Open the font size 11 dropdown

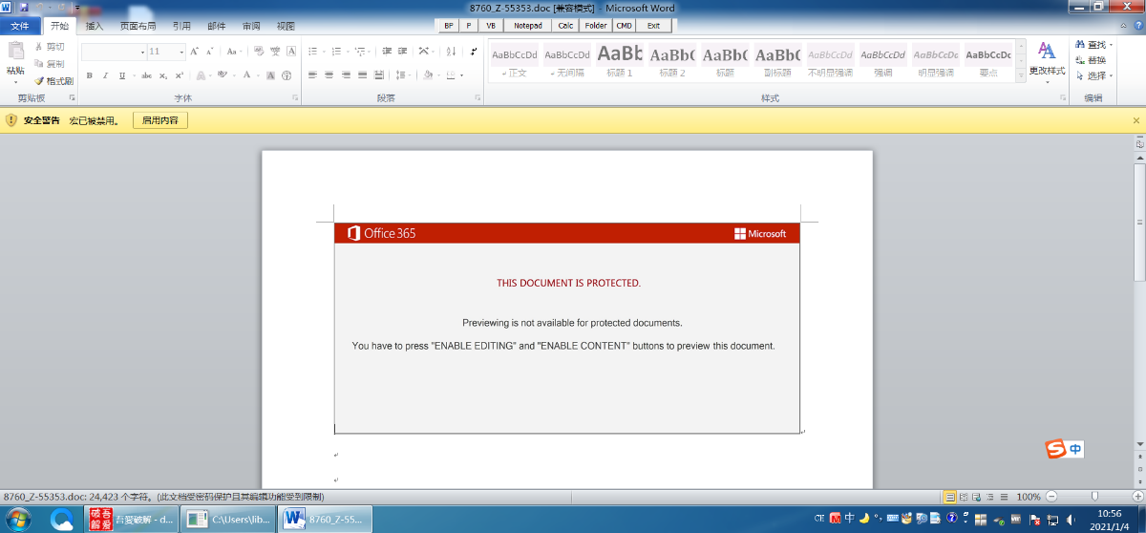[182, 52]
